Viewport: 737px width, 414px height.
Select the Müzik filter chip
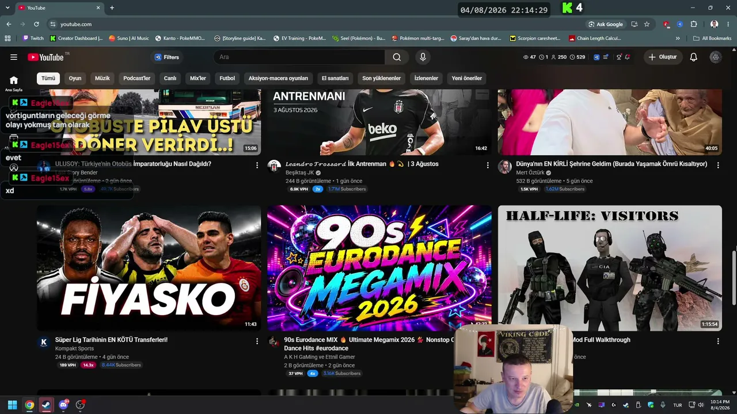pyautogui.click(x=102, y=78)
